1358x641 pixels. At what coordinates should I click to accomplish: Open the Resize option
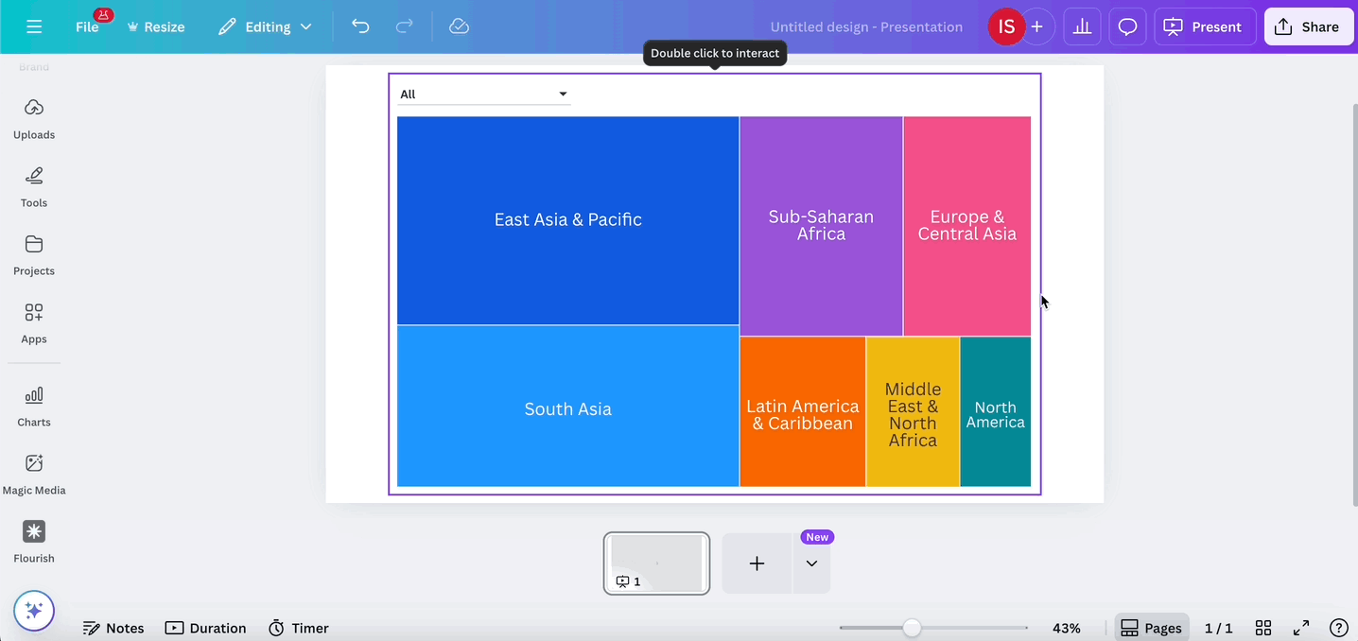[156, 26]
